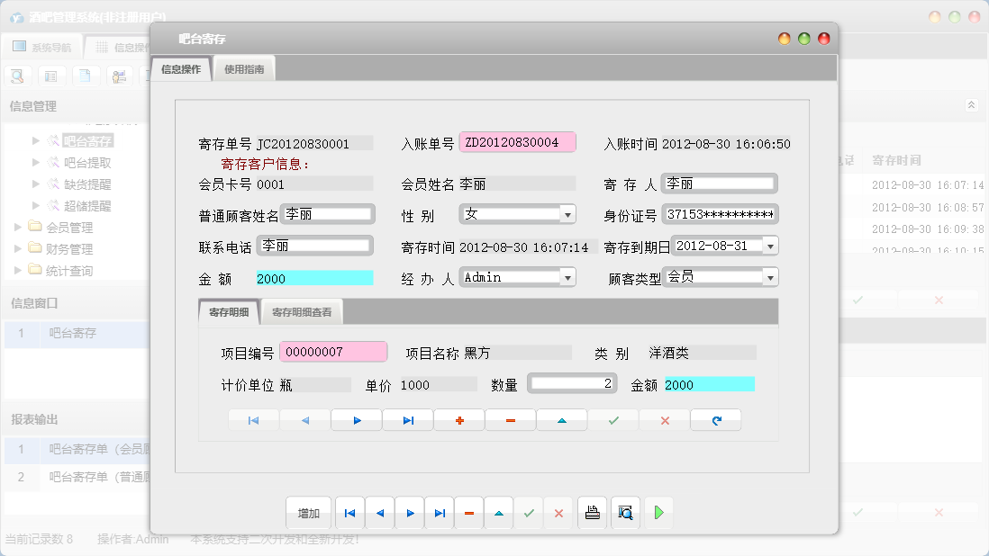Go to next record in the 寄存明细 navigator

tap(357, 420)
